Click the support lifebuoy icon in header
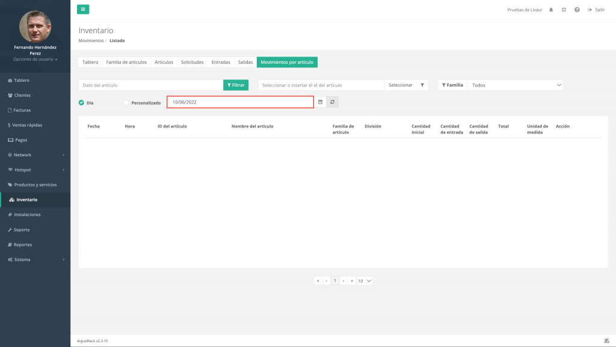The height and width of the screenshot is (347, 616). coord(564,10)
